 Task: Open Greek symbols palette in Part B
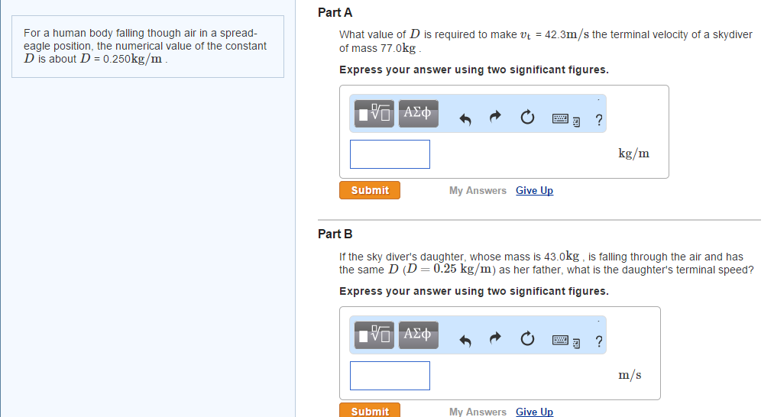(417, 335)
